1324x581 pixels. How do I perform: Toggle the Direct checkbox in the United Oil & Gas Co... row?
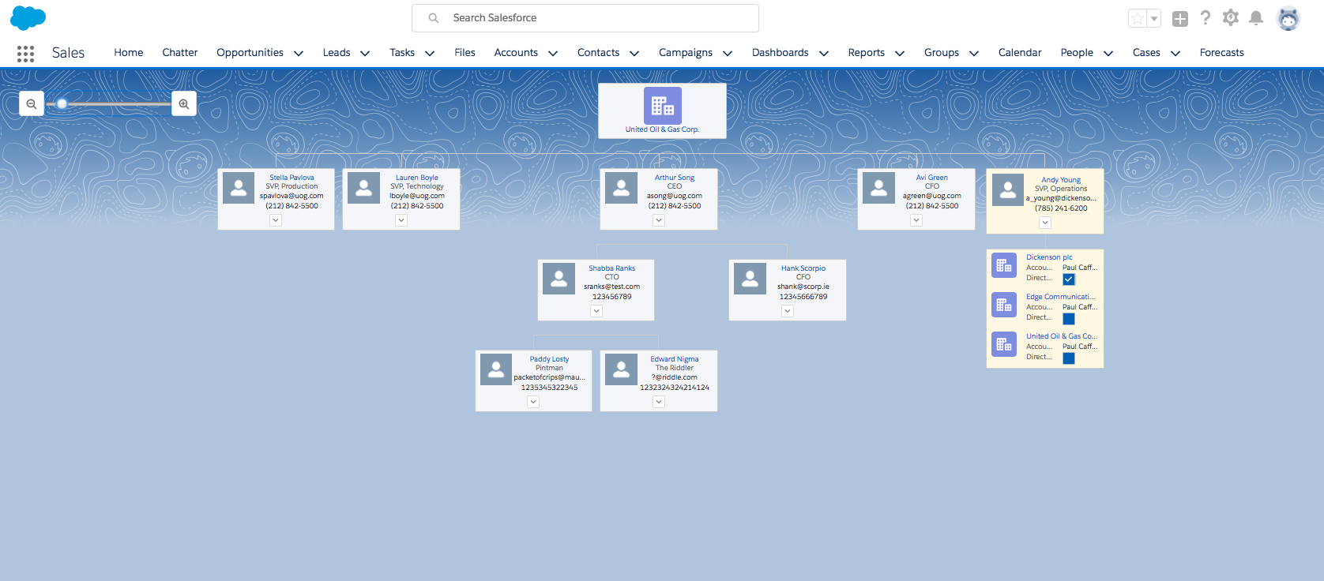(x=1069, y=358)
